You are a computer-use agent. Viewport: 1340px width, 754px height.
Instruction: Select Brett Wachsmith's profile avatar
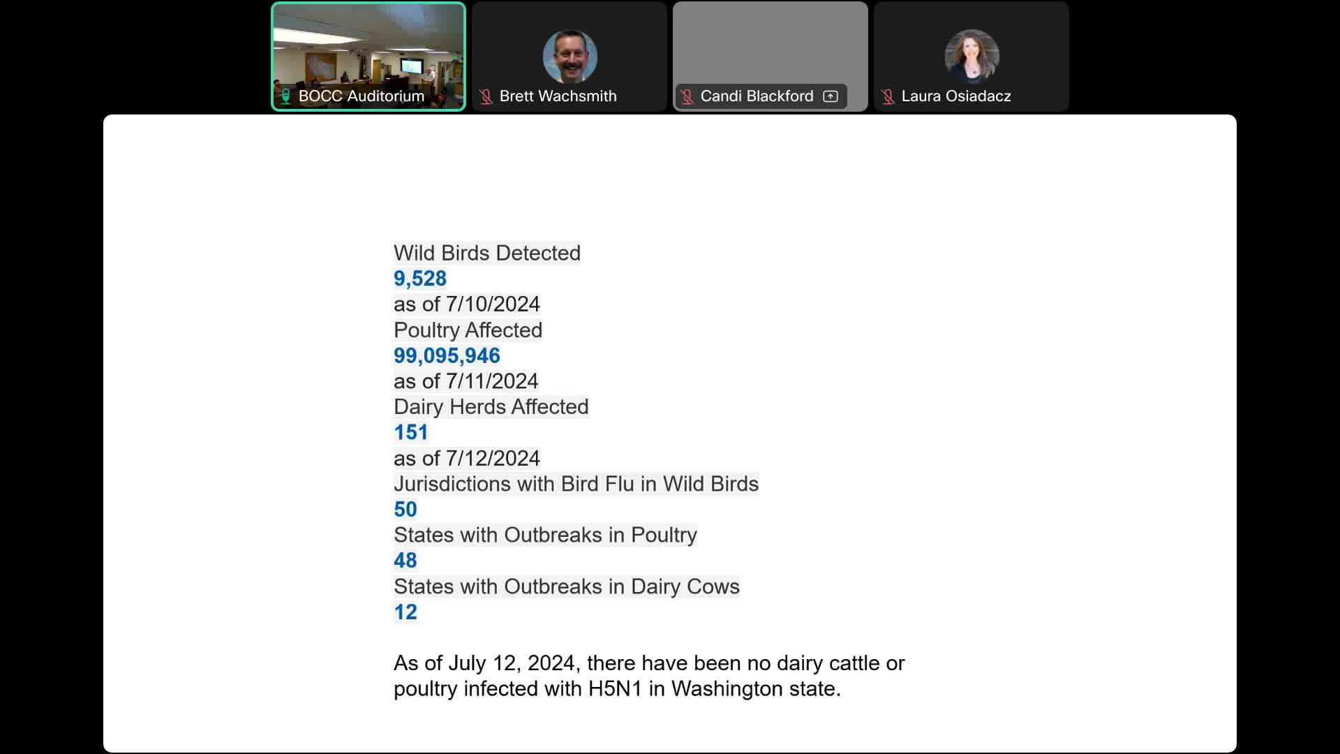pos(569,57)
